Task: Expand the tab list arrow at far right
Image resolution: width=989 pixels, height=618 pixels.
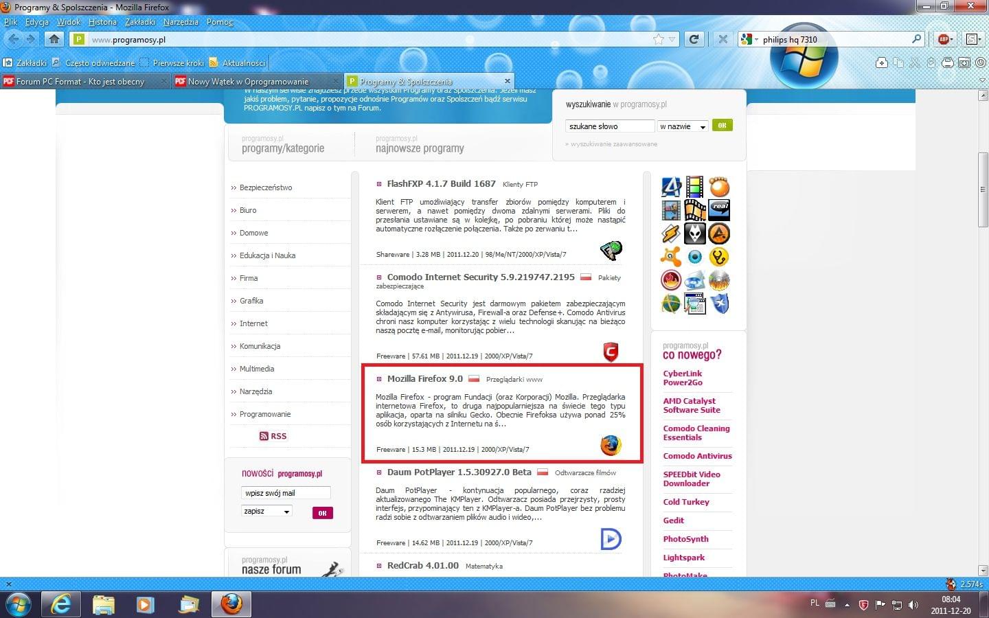Action: [981, 81]
